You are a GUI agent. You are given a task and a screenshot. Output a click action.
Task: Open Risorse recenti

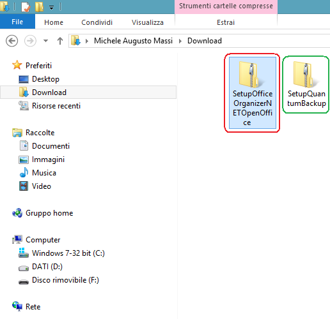pos(56,106)
